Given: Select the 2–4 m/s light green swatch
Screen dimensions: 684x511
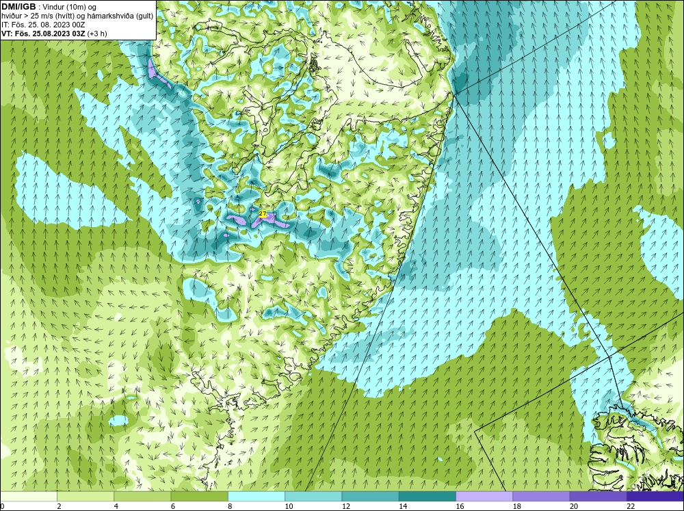Looking at the screenshot, I should (85, 496).
